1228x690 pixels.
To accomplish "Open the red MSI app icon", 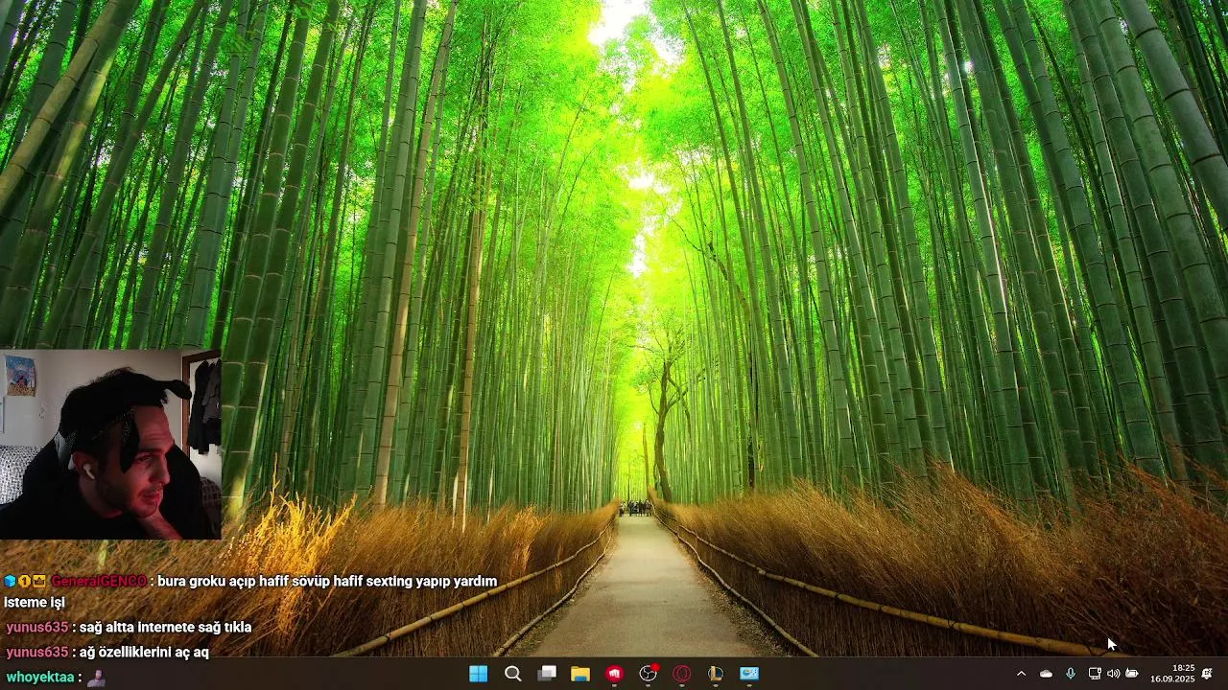I will [x=614, y=674].
